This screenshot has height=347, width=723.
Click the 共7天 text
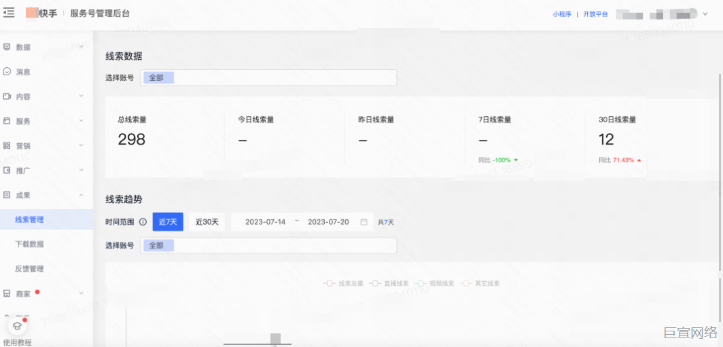tap(386, 222)
